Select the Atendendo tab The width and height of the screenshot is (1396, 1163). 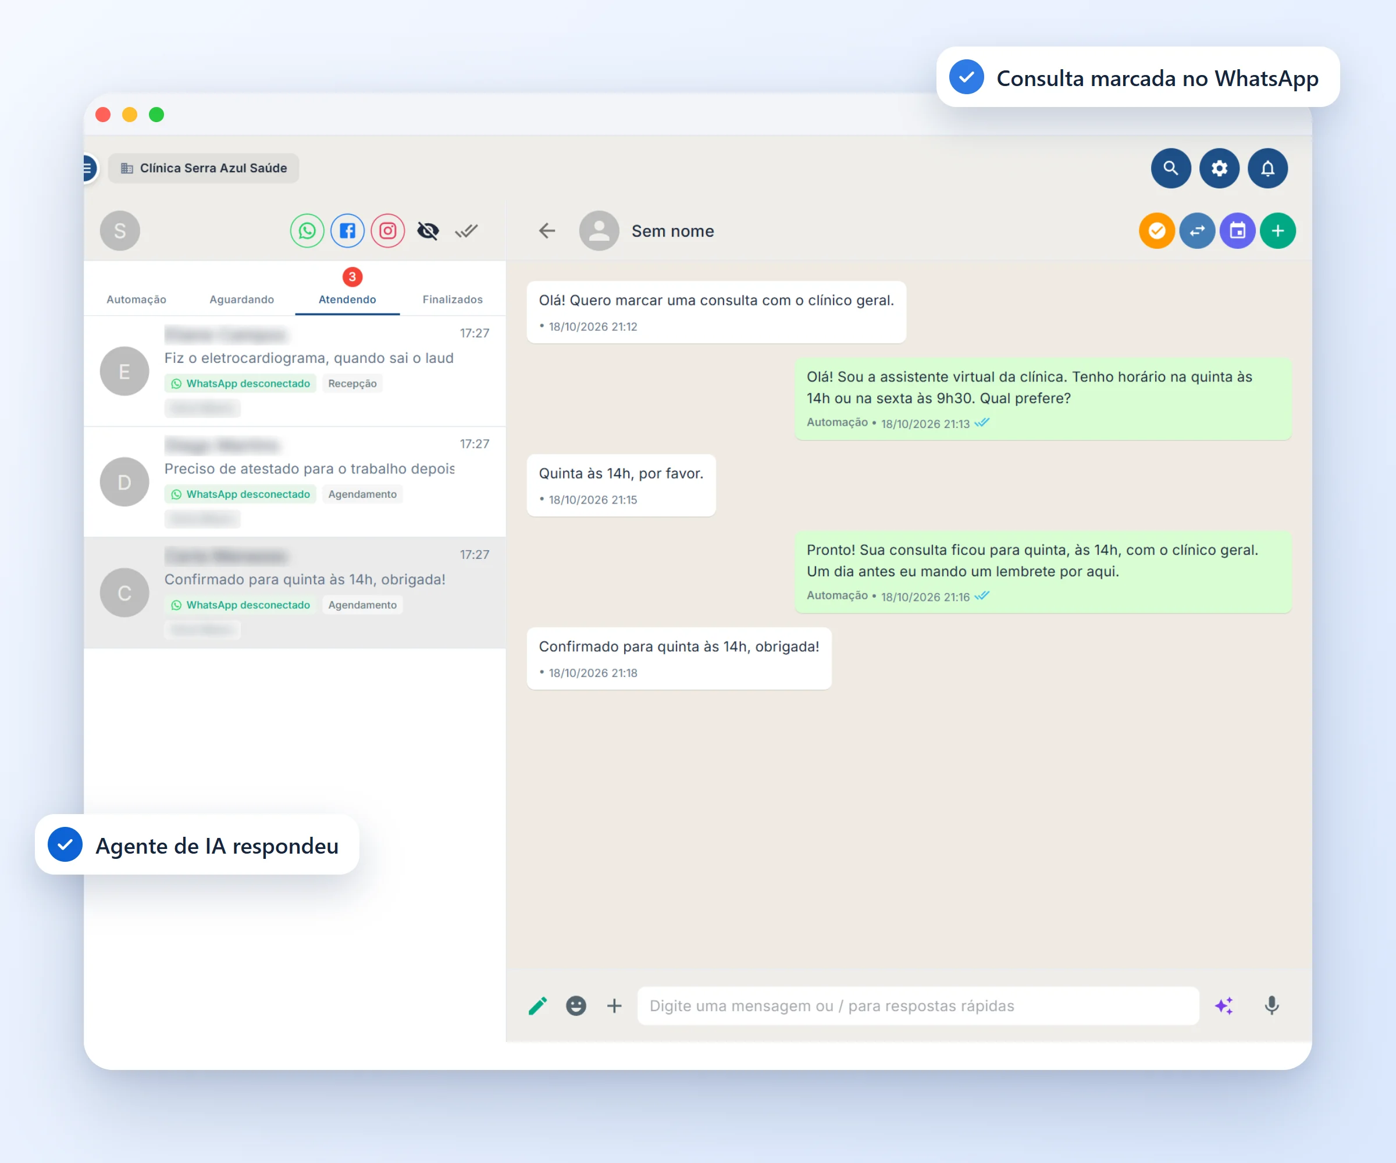click(347, 299)
